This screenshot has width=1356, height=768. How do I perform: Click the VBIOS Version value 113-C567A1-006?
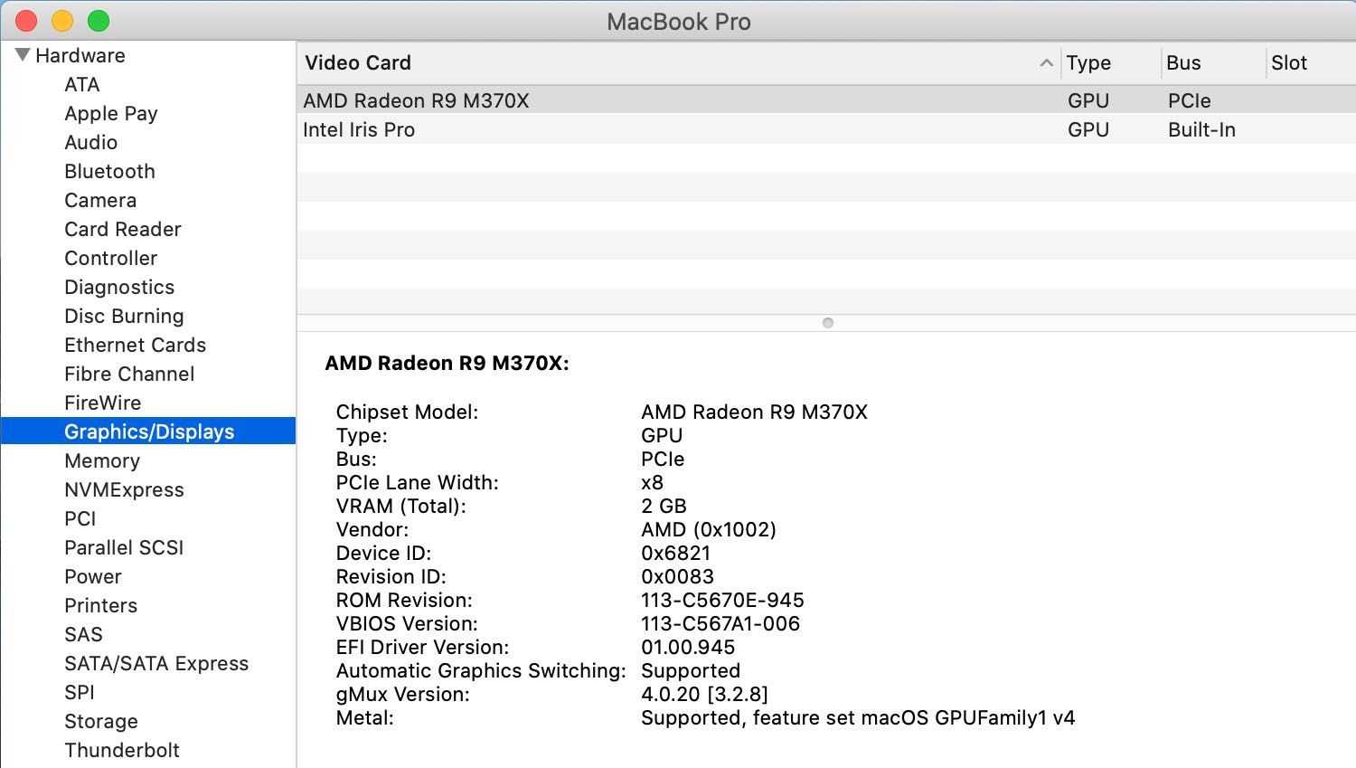720,623
